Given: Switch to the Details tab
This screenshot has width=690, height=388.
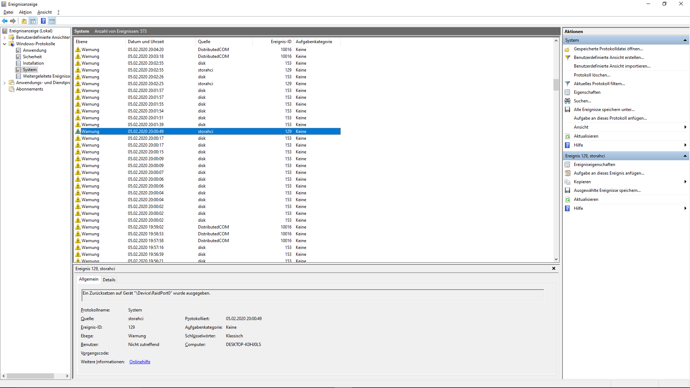Looking at the screenshot, I should (x=109, y=280).
